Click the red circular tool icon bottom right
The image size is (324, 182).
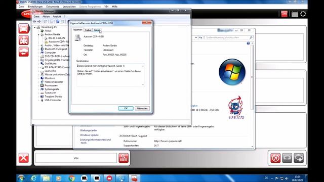(275, 158)
